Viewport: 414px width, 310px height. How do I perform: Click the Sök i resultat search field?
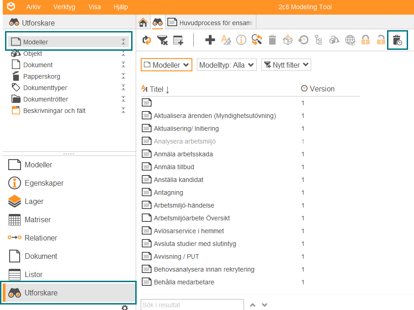pos(192,305)
